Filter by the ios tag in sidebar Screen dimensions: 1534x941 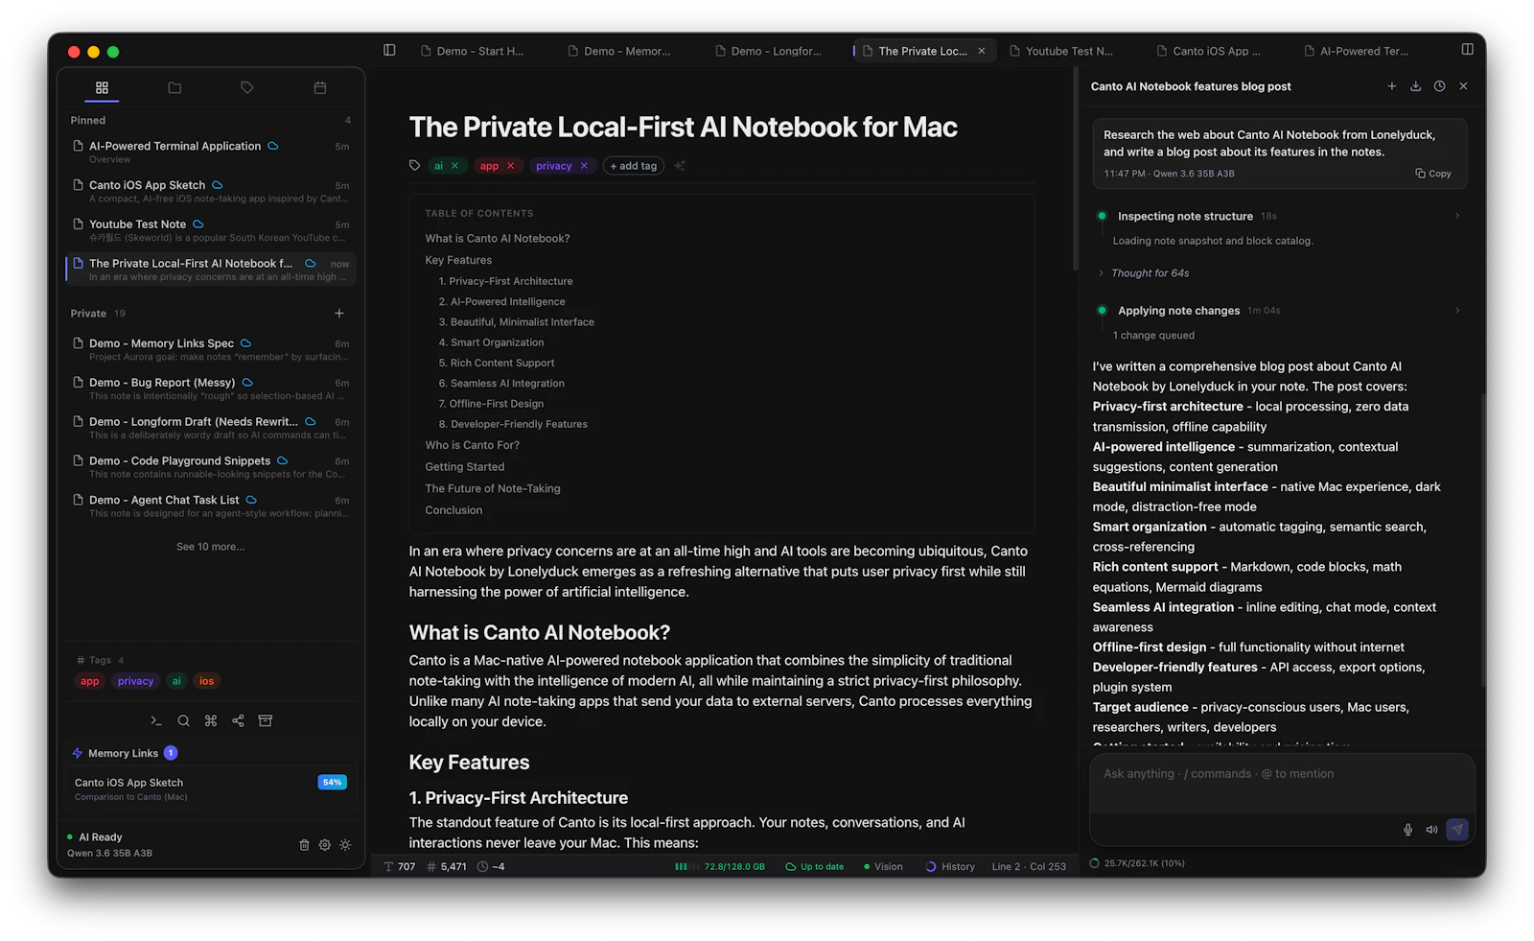click(206, 681)
